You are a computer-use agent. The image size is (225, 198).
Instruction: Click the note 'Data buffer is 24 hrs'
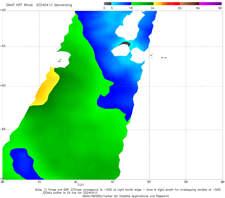pos(61,193)
